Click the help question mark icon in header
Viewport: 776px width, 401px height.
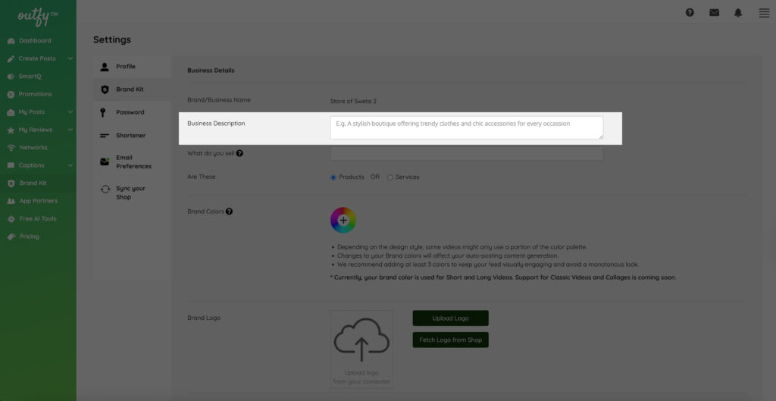(690, 13)
